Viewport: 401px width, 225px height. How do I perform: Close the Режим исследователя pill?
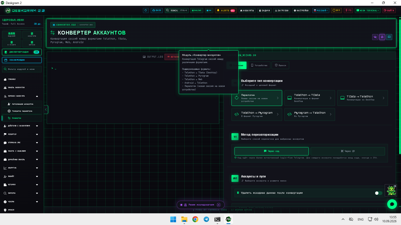(219, 205)
